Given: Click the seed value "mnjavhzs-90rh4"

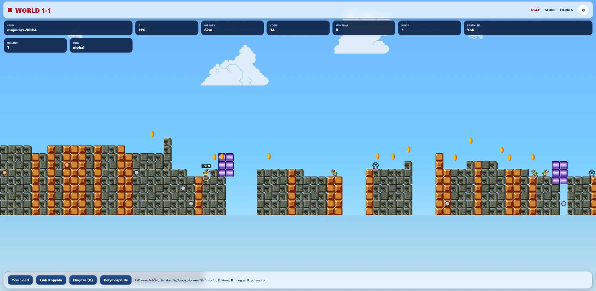Looking at the screenshot, I should click(x=22, y=30).
